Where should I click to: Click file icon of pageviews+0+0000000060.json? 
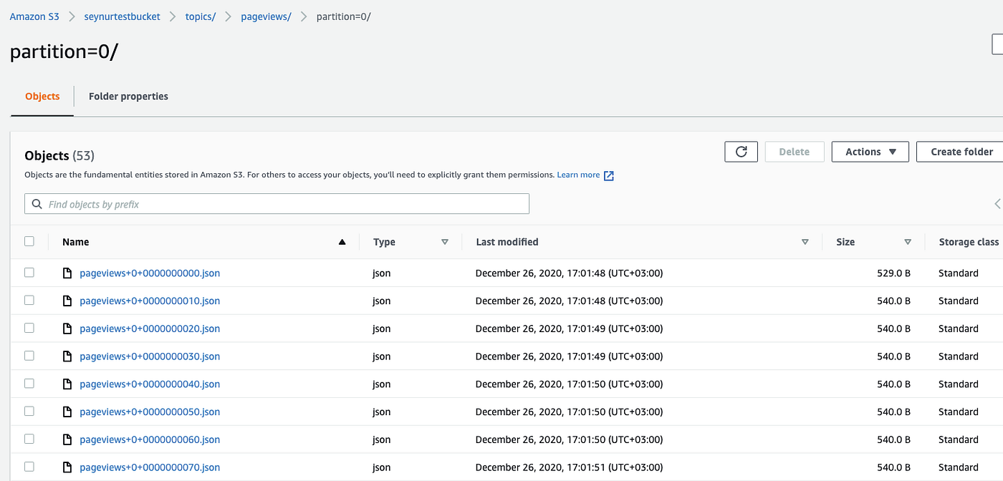click(x=67, y=440)
